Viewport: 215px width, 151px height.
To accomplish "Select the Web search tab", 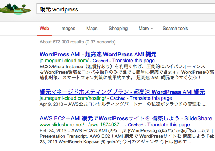I will tap(44, 28).
